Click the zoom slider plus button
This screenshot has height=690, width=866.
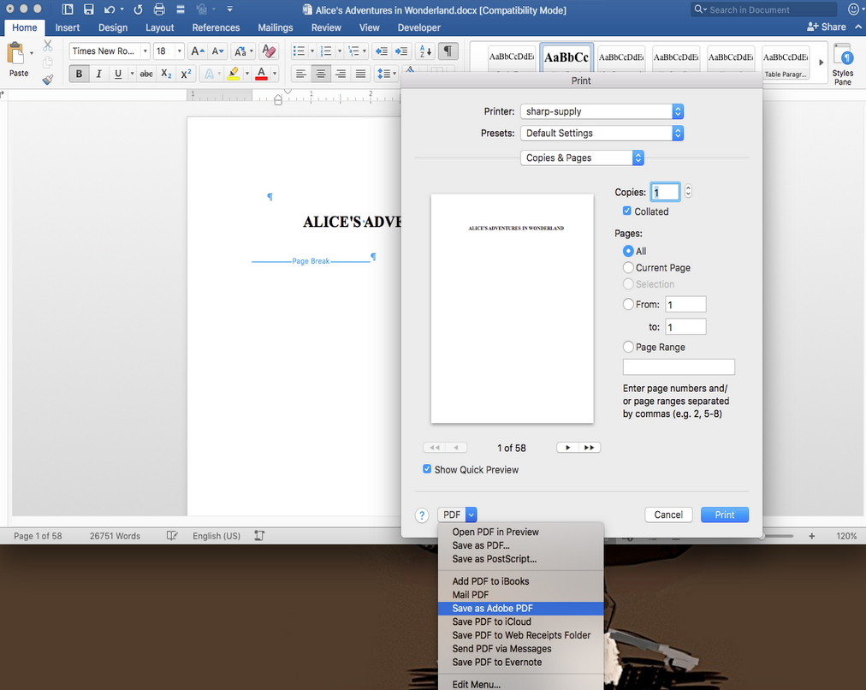(x=812, y=536)
